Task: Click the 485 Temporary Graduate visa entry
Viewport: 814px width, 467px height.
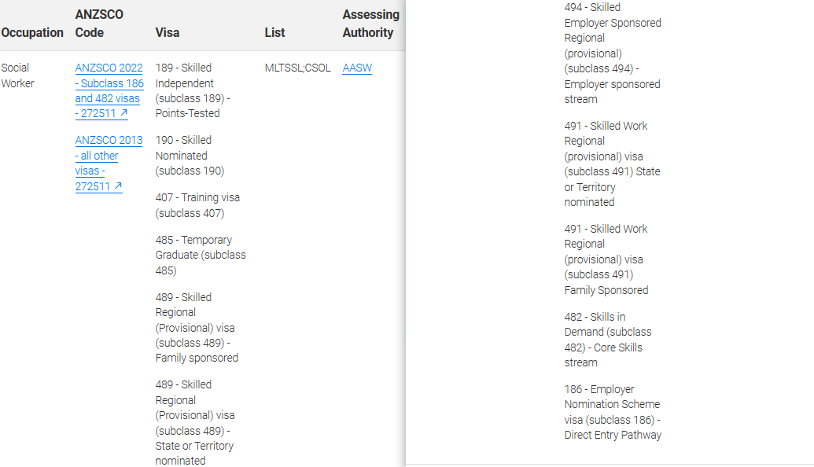Action: (x=201, y=255)
